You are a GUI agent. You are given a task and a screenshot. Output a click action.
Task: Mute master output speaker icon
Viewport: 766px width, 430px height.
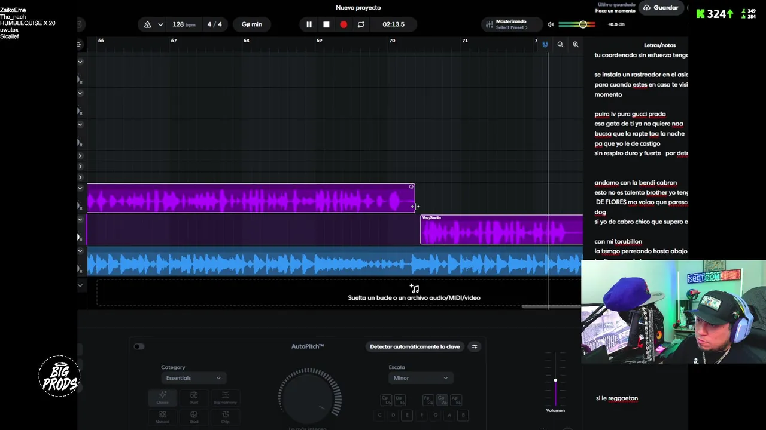click(x=551, y=24)
